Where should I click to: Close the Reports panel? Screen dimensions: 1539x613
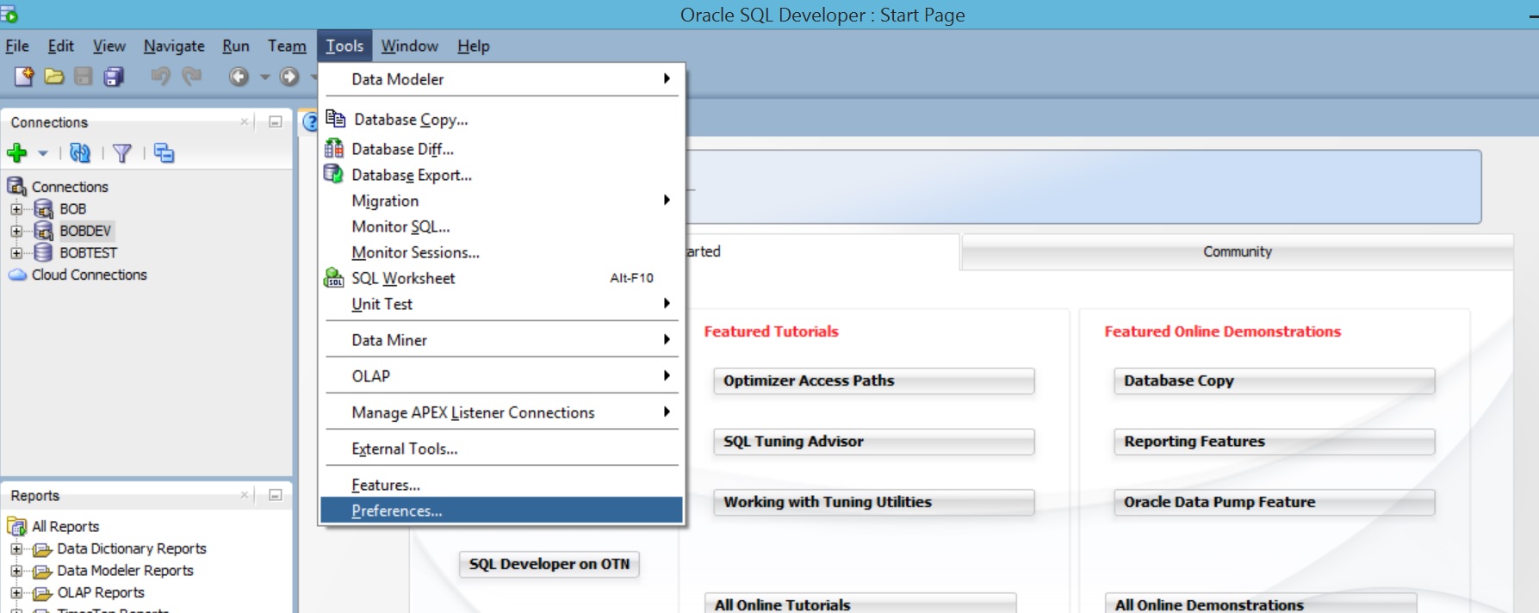click(245, 495)
